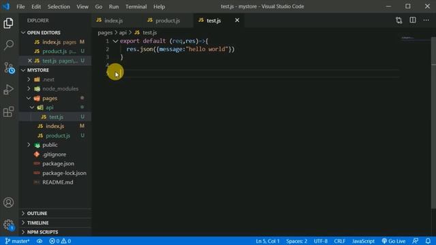Open the Search view in activity bar
The height and width of the screenshot is (245, 436).
point(8,45)
